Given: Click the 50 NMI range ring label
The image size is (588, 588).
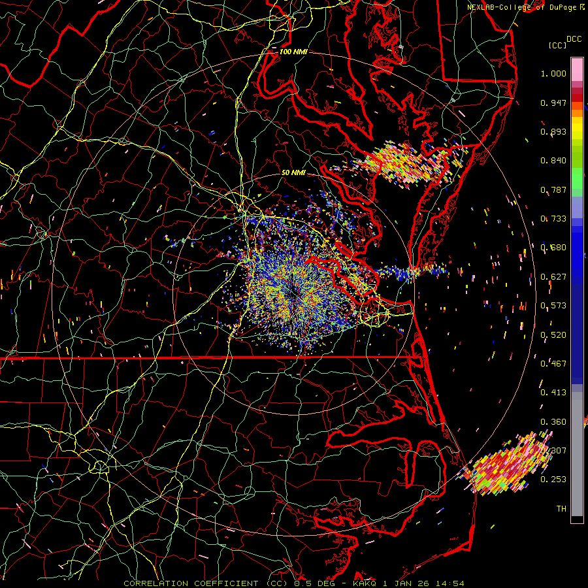Looking at the screenshot, I should [x=293, y=172].
